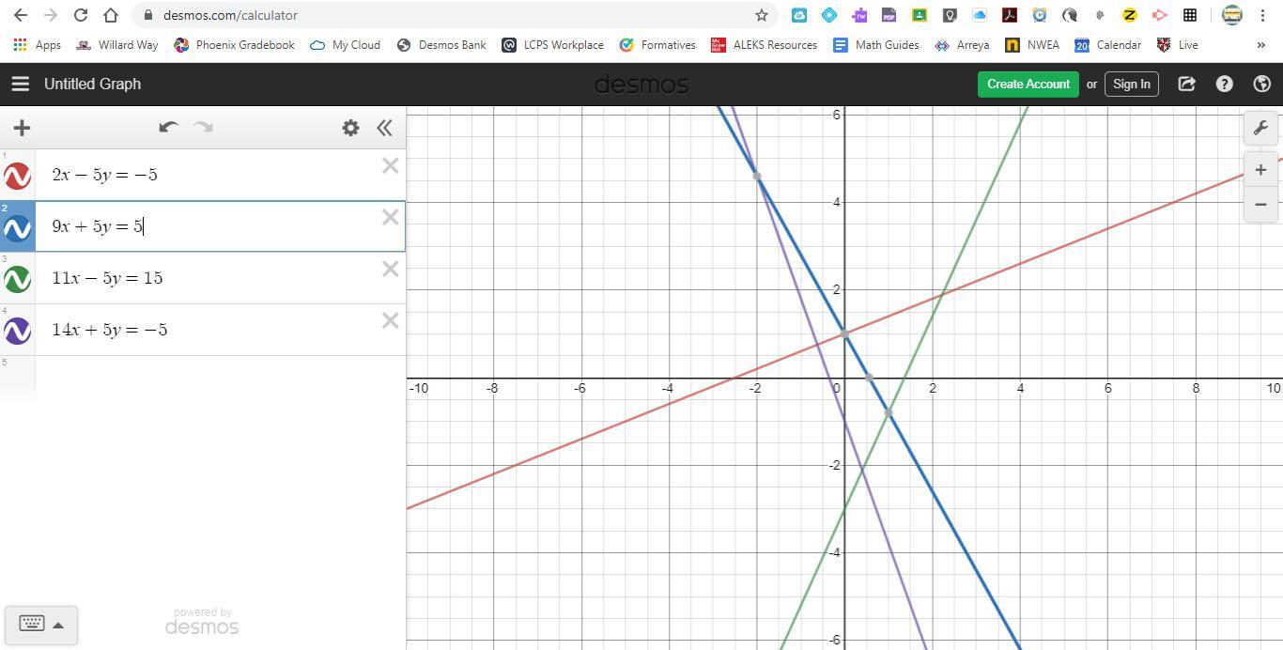
Task: Open the Calendar bookmark
Action: [1108, 44]
